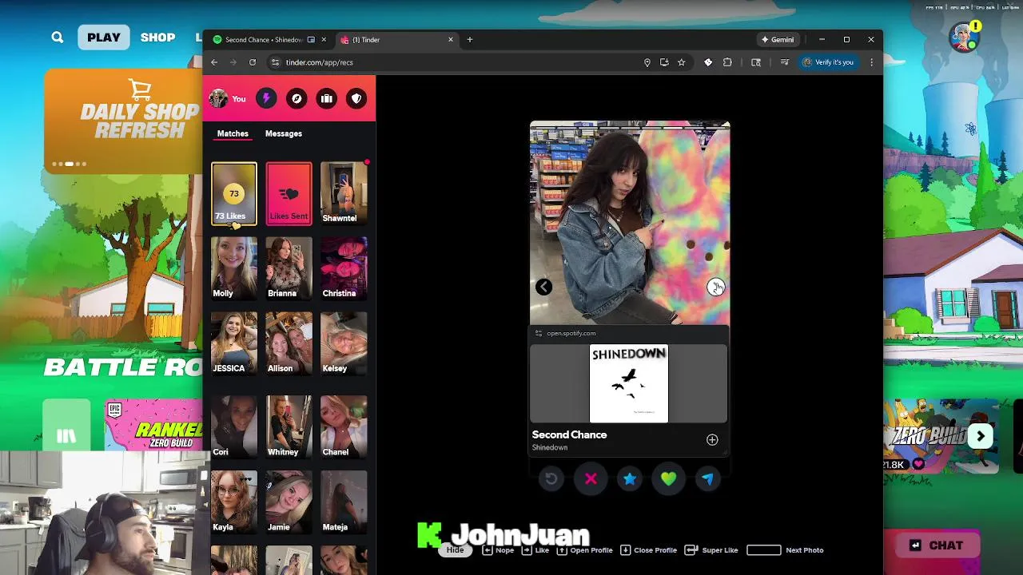Click the blue star Super Like button
The image size is (1023, 575).
tap(630, 479)
